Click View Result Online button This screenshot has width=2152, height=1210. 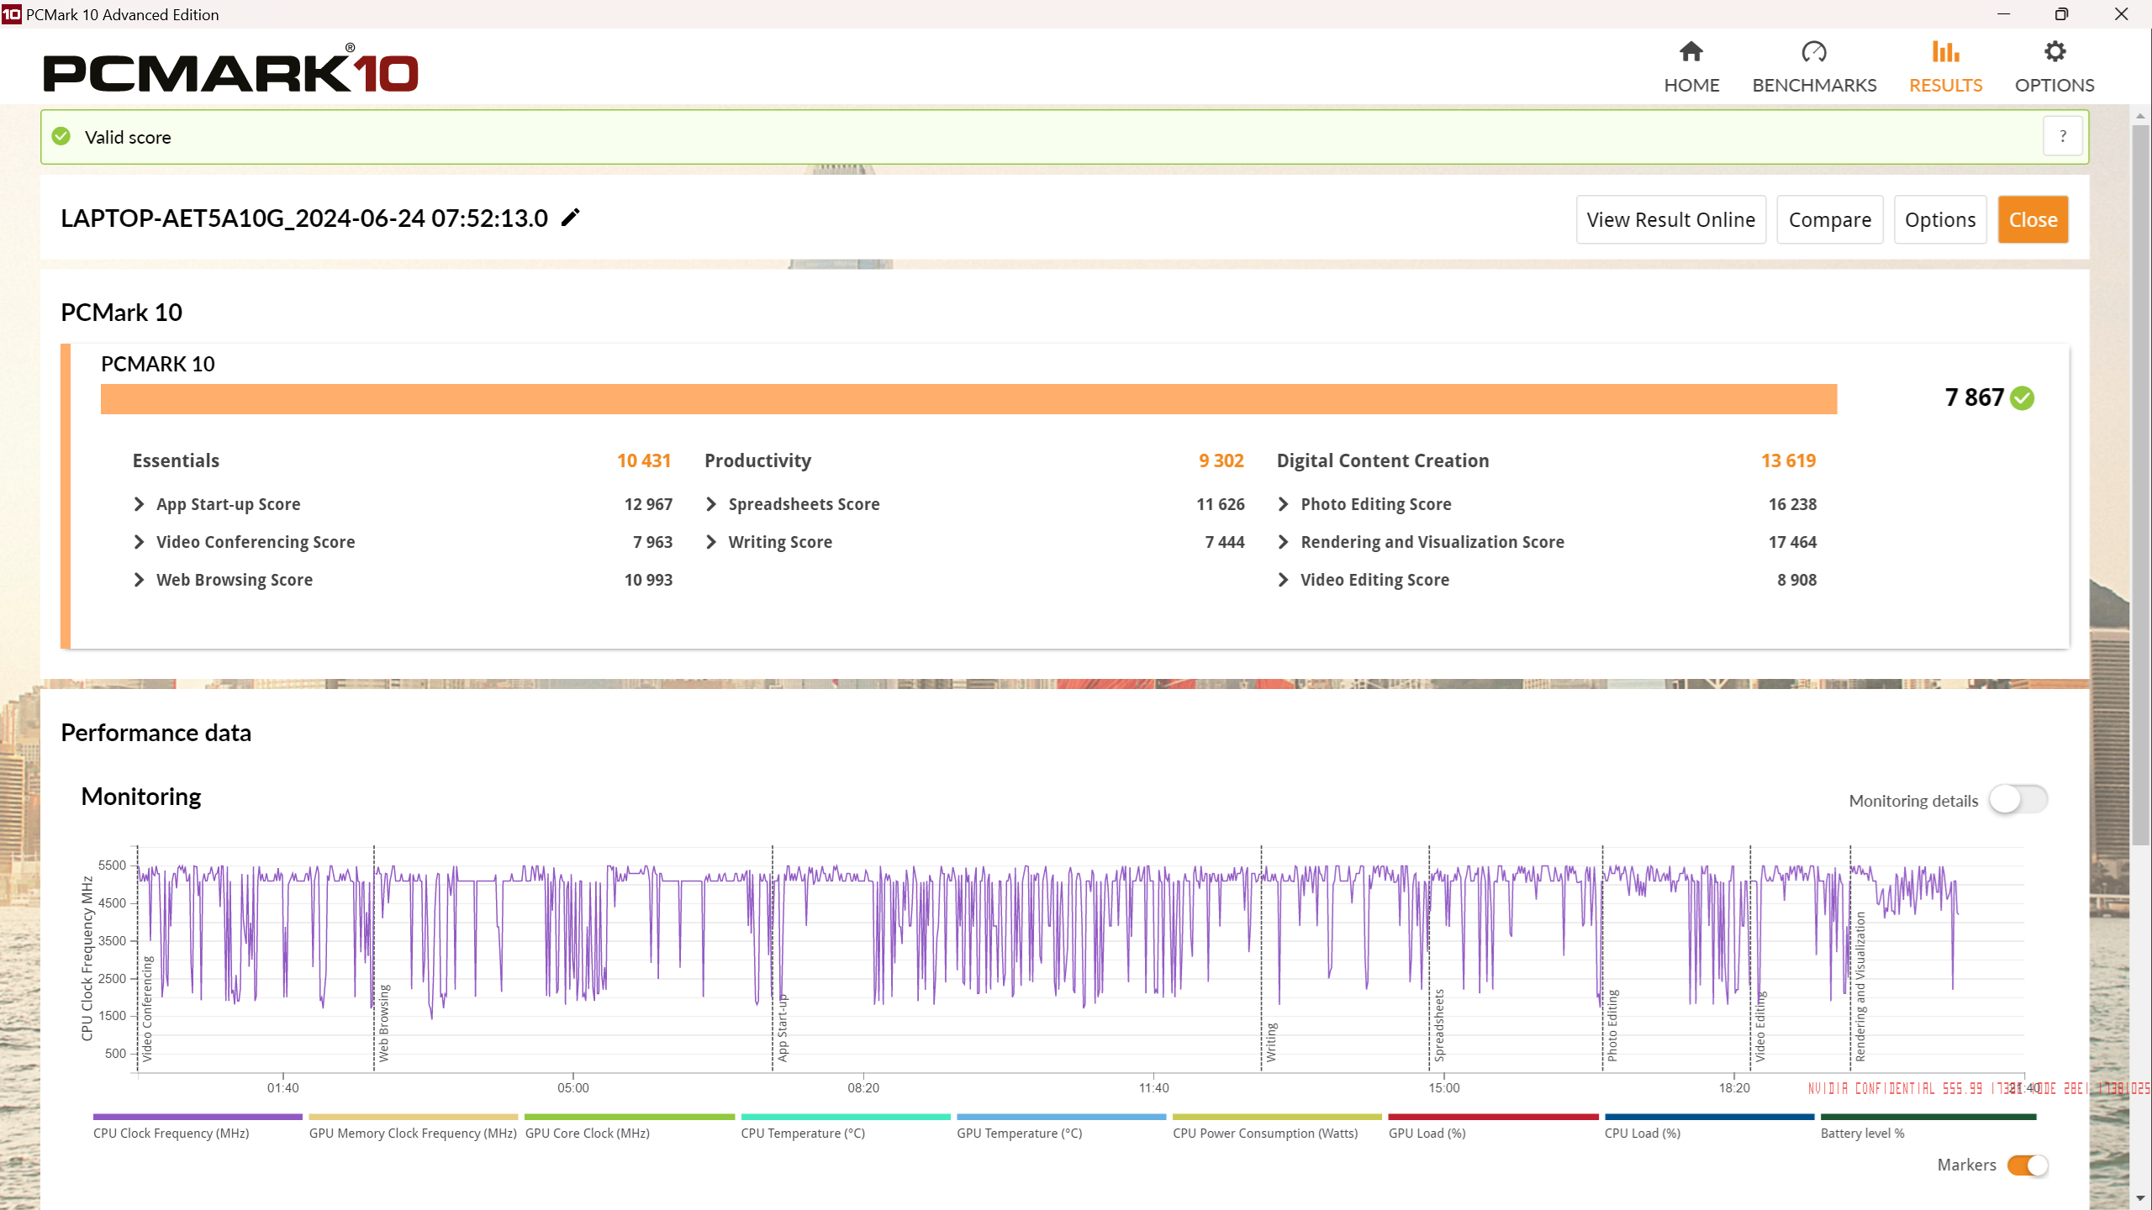tap(1671, 219)
